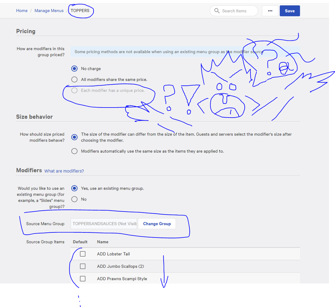
Task: Open the What are modifiers? help link
Action: (x=64, y=171)
